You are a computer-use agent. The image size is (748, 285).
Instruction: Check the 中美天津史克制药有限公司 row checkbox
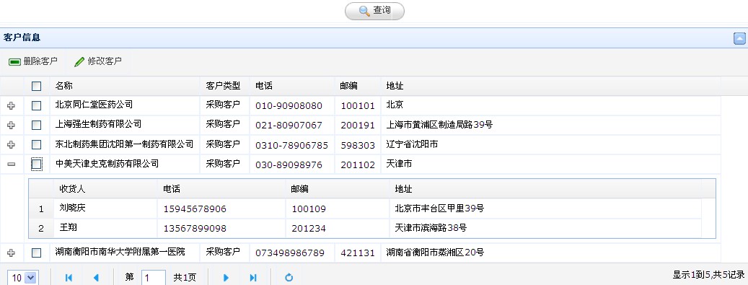(x=36, y=165)
